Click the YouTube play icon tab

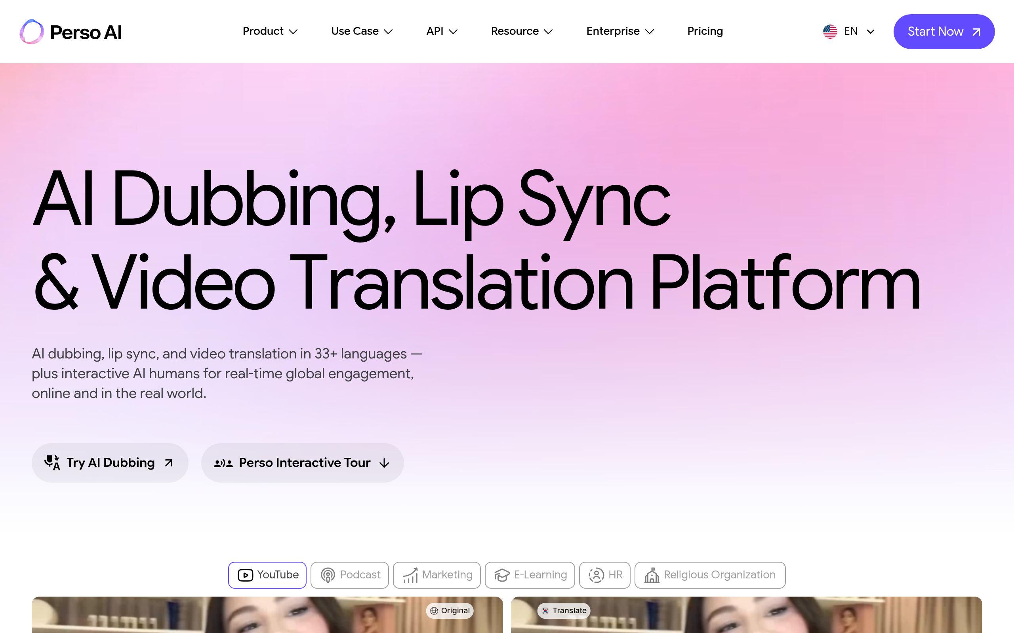[x=246, y=575]
